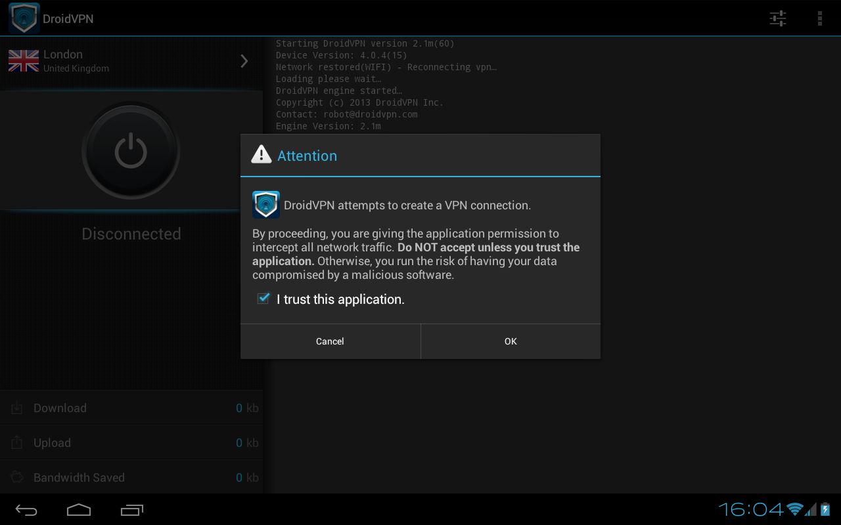Tap the 'DroidVPN' title text in action bar
This screenshot has height=525, width=841.
68,18
